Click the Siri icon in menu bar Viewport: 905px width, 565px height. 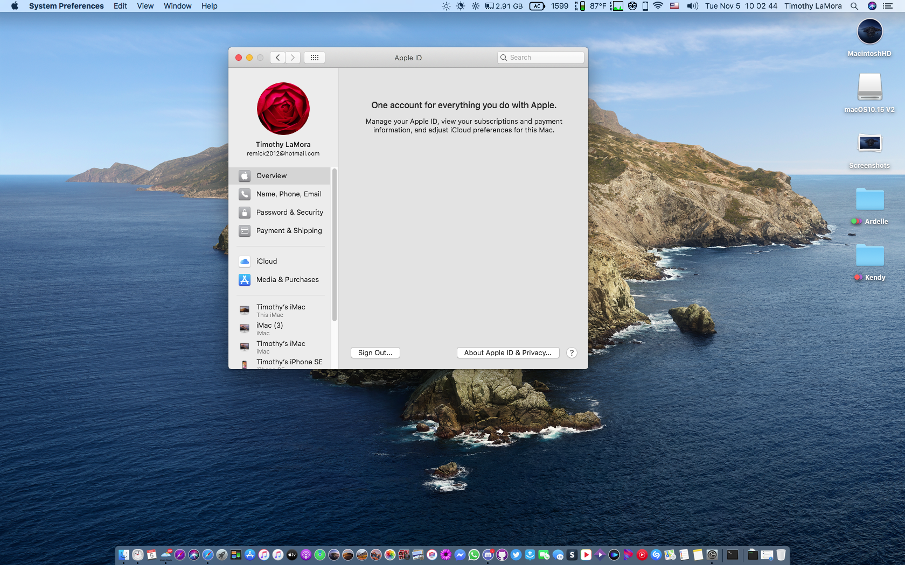(872, 6)
